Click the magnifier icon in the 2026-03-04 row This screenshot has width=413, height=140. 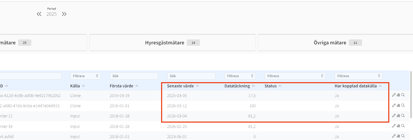403,115
